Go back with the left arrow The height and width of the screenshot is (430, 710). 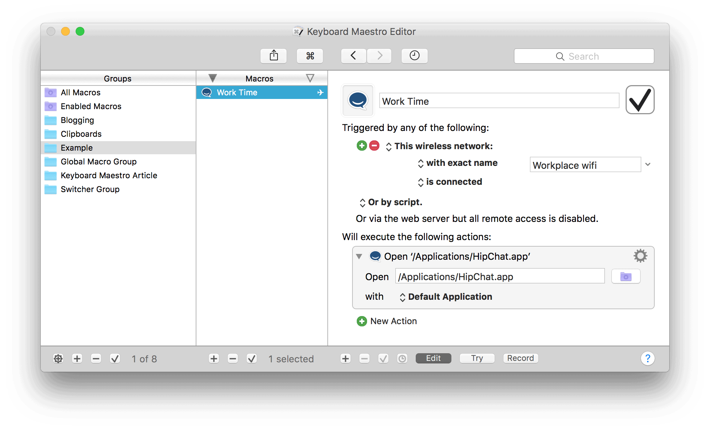coord(353,56)
